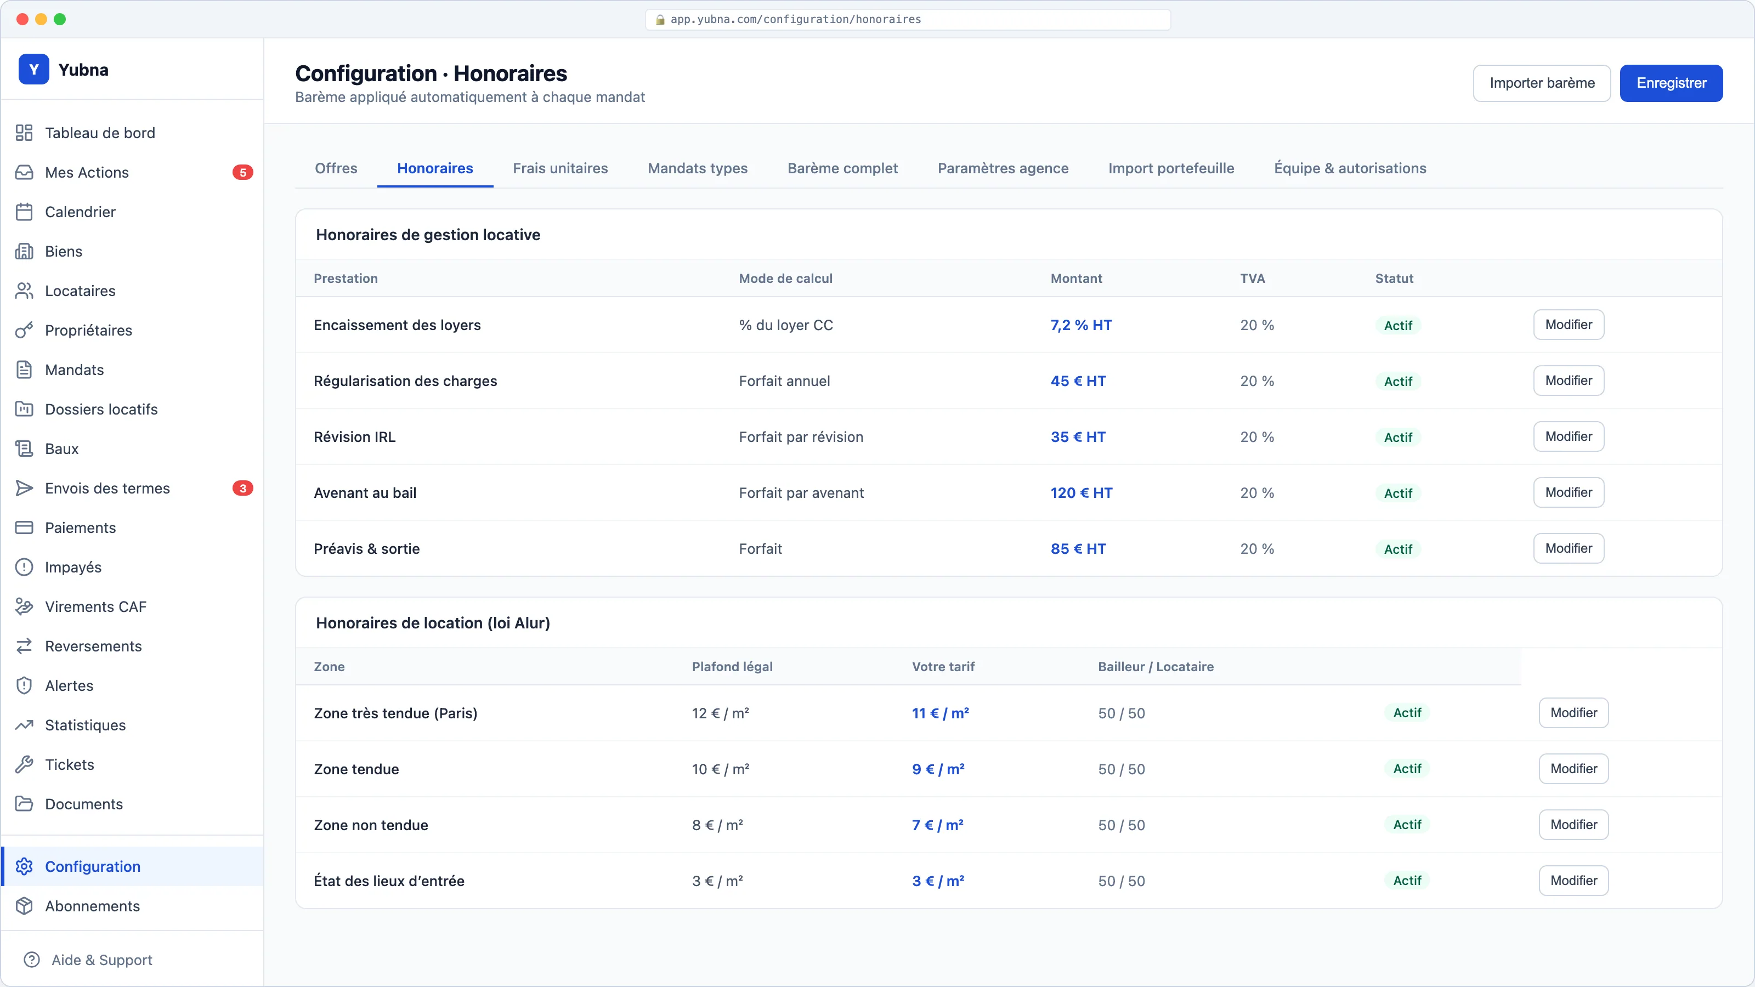Click the Prestation column header

click(x=346, y=279)
